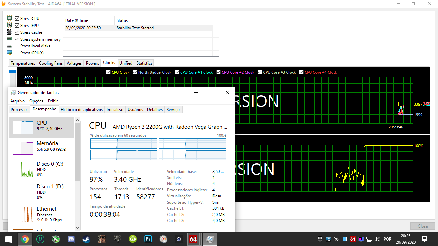
Task: Uncheck Stress cache checkbox
Action: tap(17, 32)
